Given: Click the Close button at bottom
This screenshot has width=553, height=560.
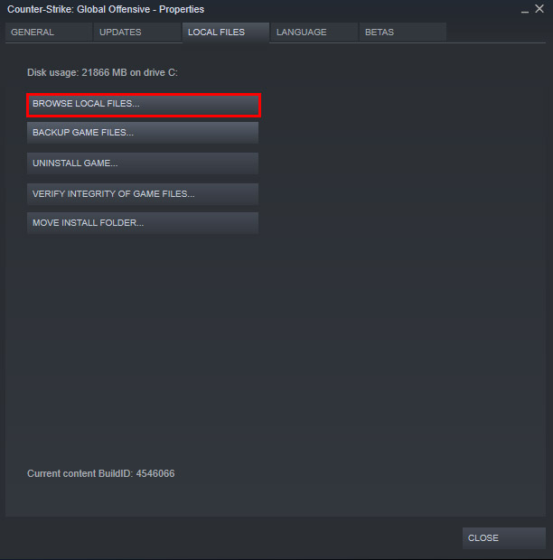Looking at the screenshot, I should [503, 537].
